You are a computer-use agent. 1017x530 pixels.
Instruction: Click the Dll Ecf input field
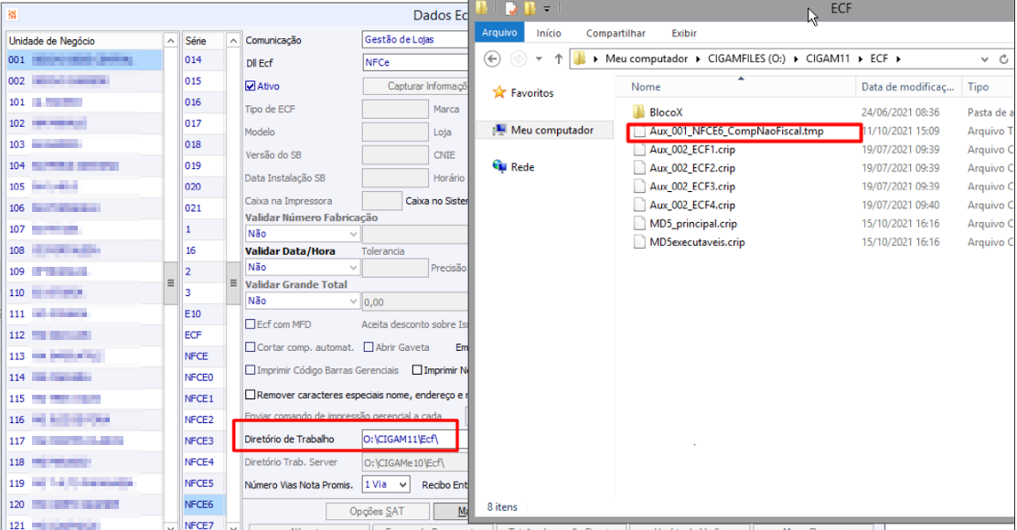[415, 63]
